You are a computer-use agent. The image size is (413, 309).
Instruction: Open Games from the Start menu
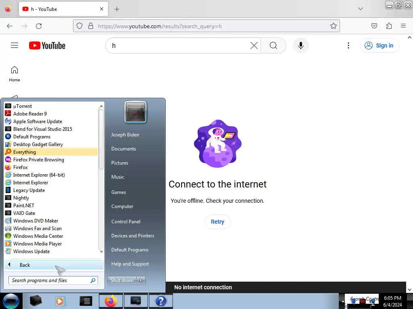coord(119,192)
